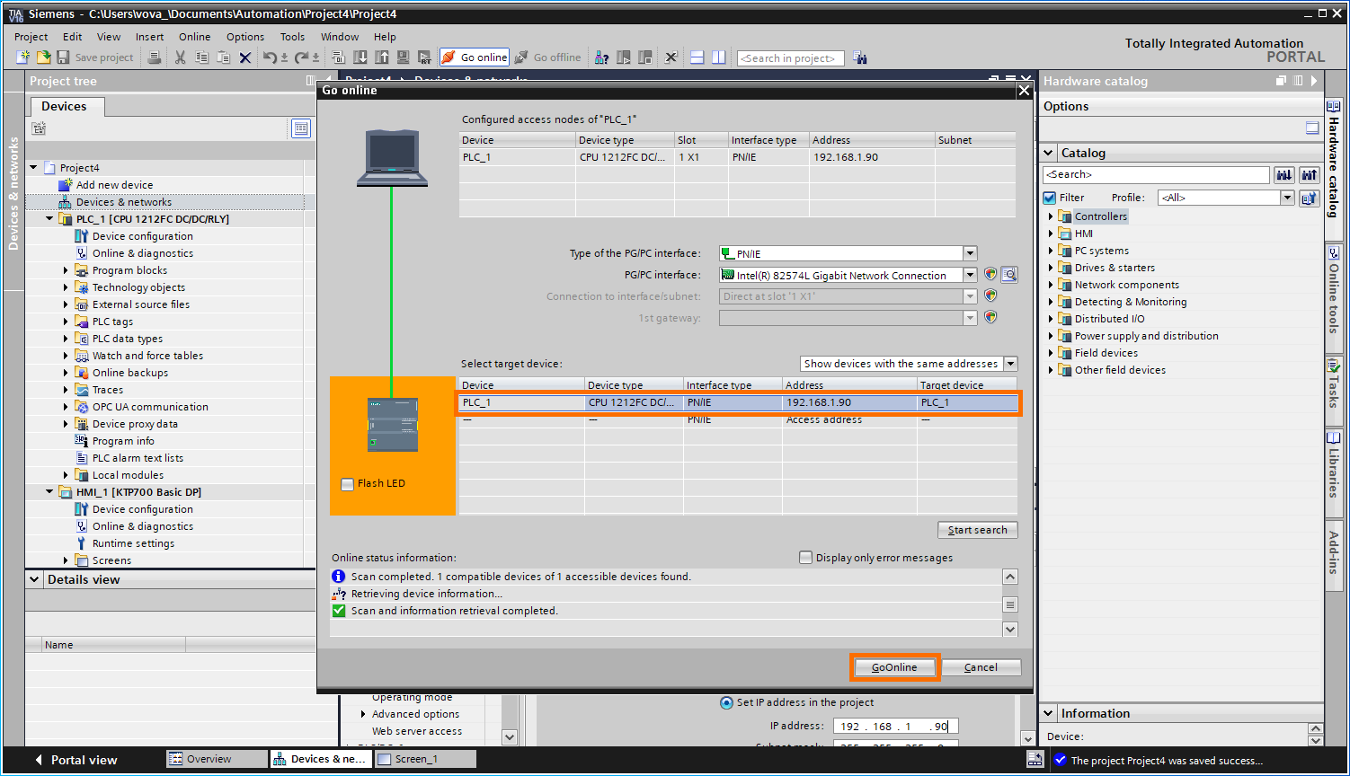Enable the Flash LED checkbox

coord(347,484)
